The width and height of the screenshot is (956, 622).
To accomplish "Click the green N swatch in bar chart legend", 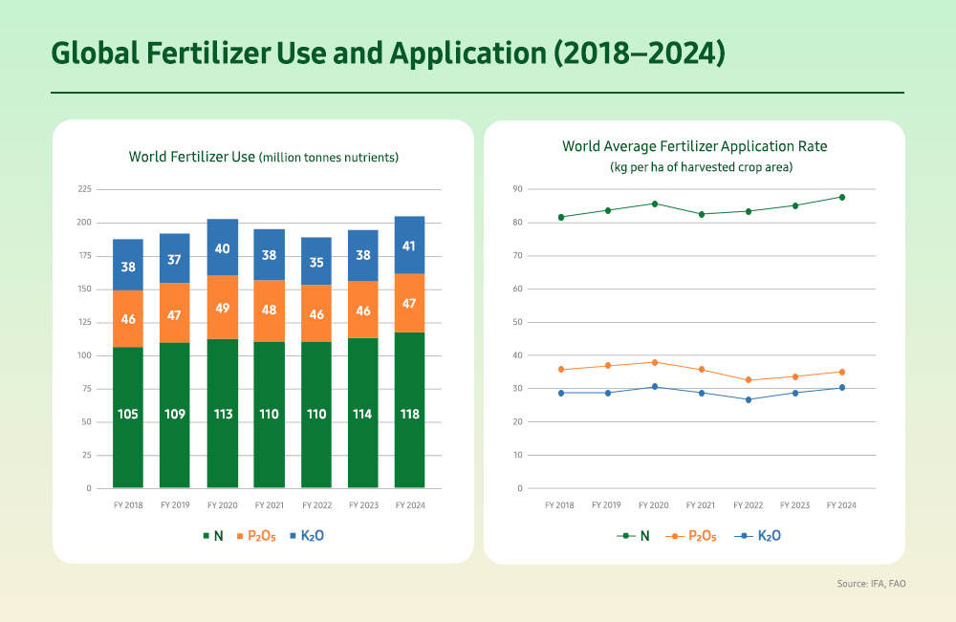I will pyautogui.click(x=205, y=536).
